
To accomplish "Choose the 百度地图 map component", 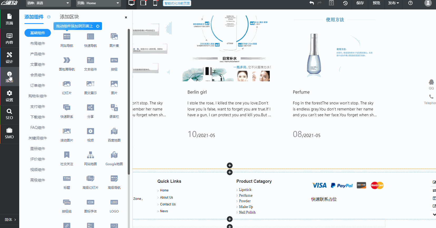I will coord(114,131).
